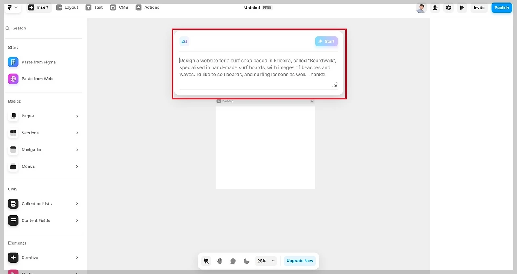The width and height of the screenshot is (517, 274).
Task: Click the globe localization icon
Action: pos(435,8)
